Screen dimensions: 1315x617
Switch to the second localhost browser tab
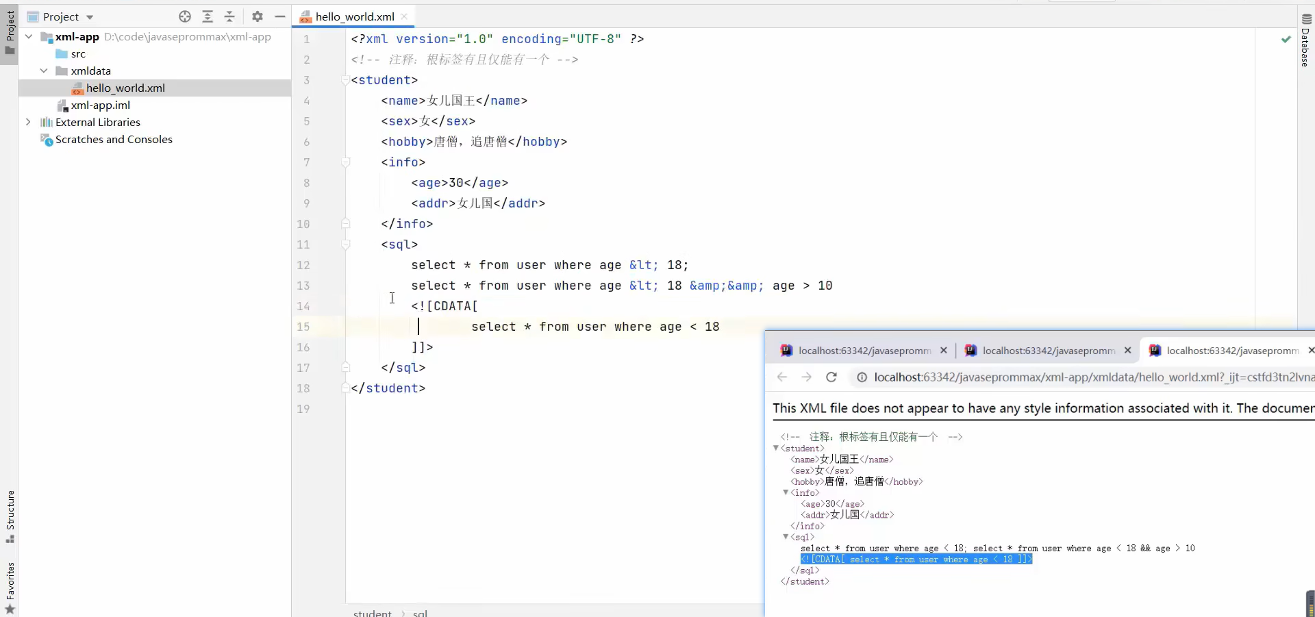[x=1041, y=351]
